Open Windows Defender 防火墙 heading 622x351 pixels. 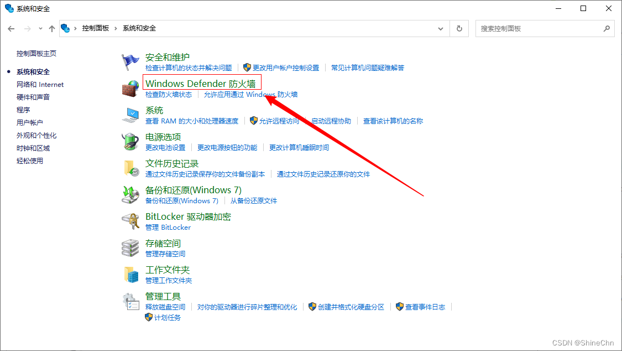coord(201,84)
